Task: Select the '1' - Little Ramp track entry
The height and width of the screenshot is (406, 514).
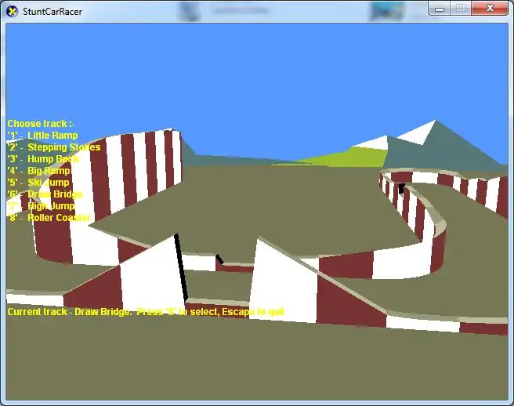Action: click(x=42, y=136)
